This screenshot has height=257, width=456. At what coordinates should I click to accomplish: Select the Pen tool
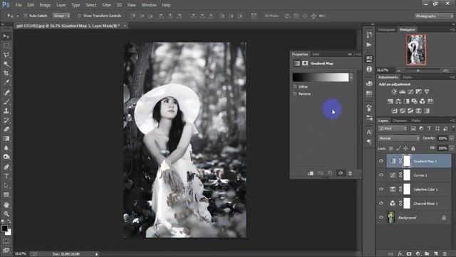tap(6, 167)
